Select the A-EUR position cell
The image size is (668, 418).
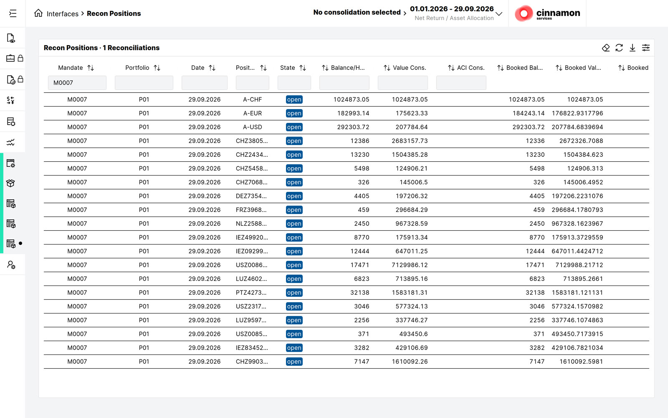[253, 113]
